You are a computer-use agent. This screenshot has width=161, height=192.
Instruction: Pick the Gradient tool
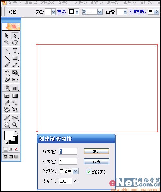(15, 96)
